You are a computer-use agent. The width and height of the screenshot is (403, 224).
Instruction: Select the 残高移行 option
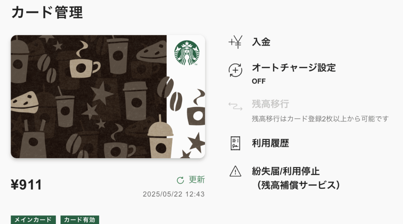coord(270,104)
